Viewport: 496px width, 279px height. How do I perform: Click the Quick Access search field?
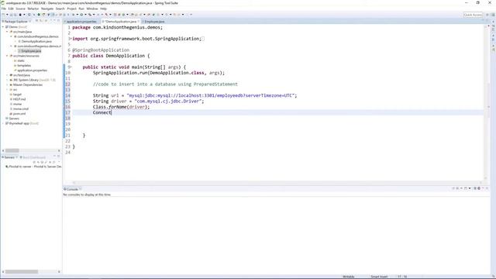pos(473,15)
